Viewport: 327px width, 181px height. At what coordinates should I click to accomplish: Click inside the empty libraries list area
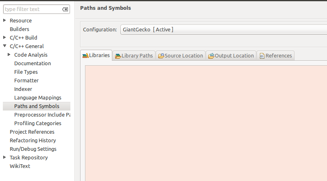click(x=206, y=123)
